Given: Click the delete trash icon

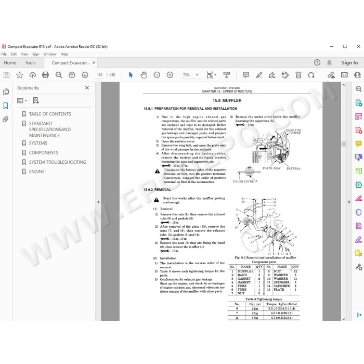Looking at the screenshot, I should tap(298, 75).
